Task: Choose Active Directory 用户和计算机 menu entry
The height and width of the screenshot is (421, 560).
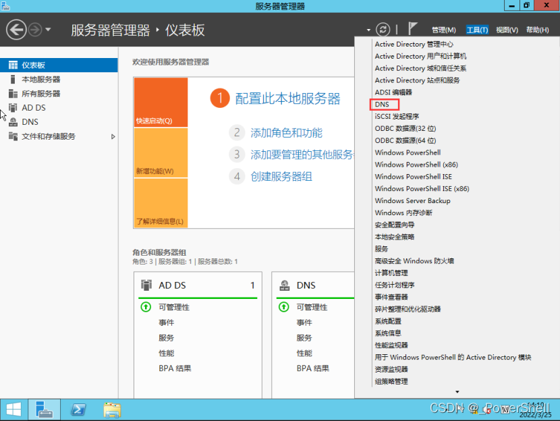Action: click(420, 56)
